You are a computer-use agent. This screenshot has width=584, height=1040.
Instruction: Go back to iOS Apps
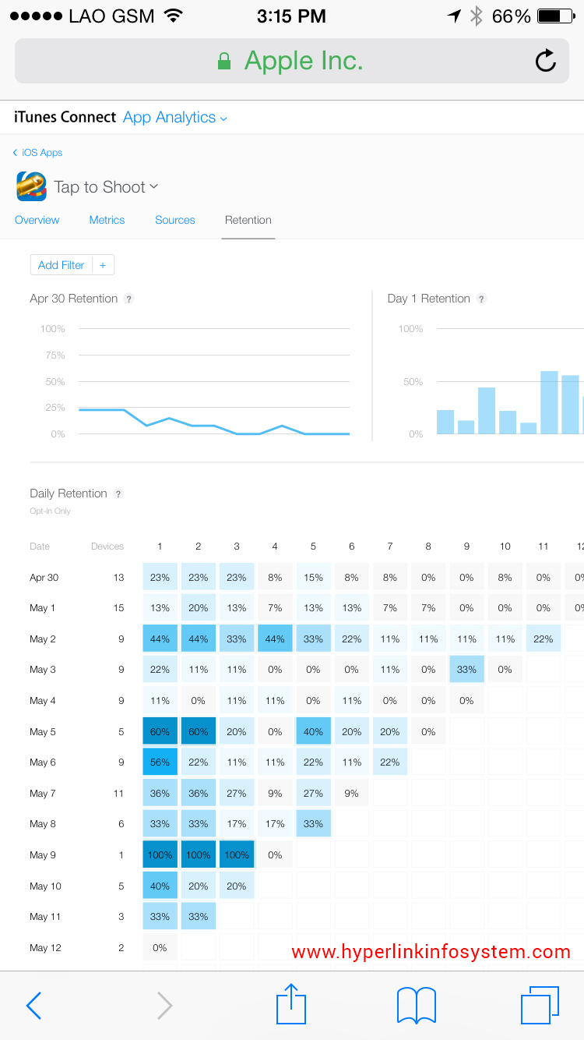tap(37, 153)
